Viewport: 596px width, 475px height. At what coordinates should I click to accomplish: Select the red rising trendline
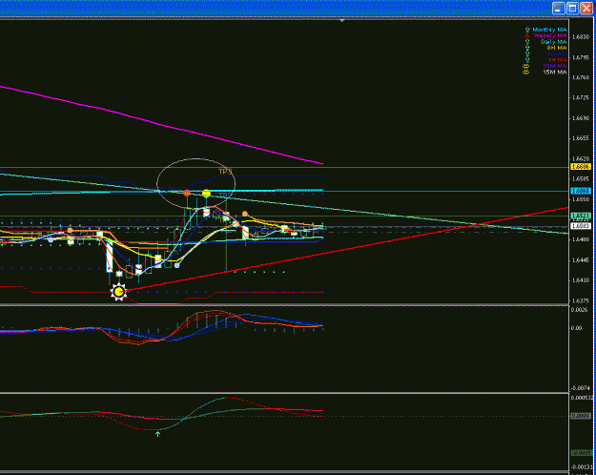coord(342,248)
